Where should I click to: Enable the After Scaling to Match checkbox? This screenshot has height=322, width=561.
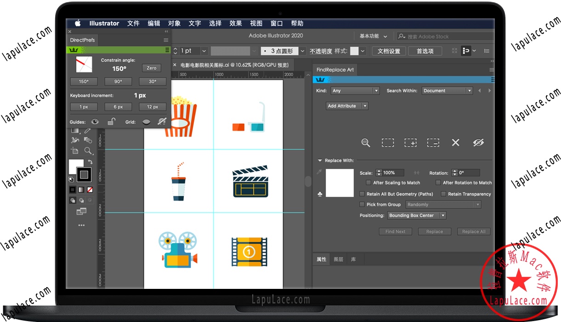point(368,183)
